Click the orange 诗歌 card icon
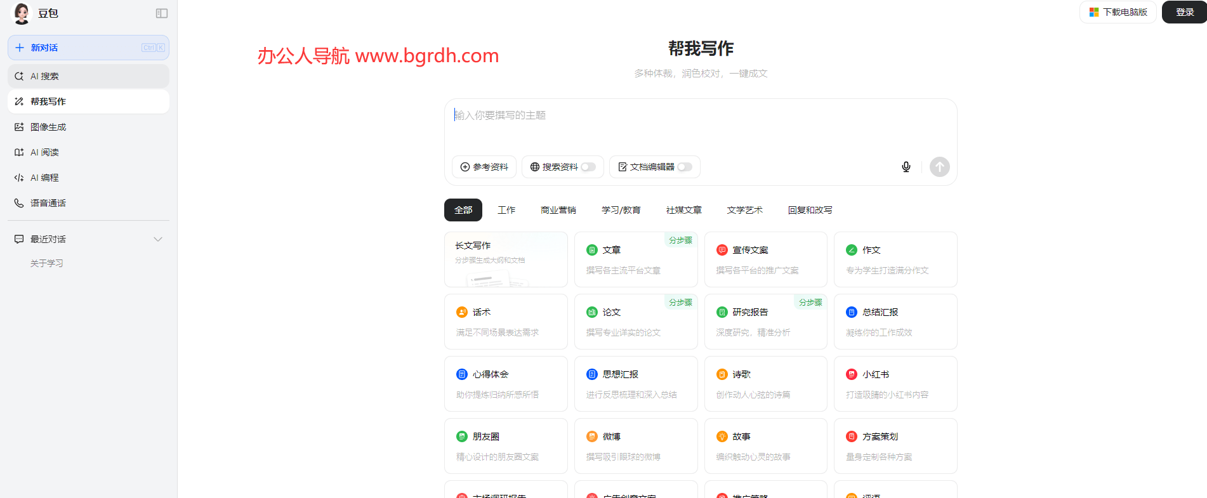Image resolution: width=1207 pixels, height=498 pixels. pyautogui.click(x=722, y=374)
